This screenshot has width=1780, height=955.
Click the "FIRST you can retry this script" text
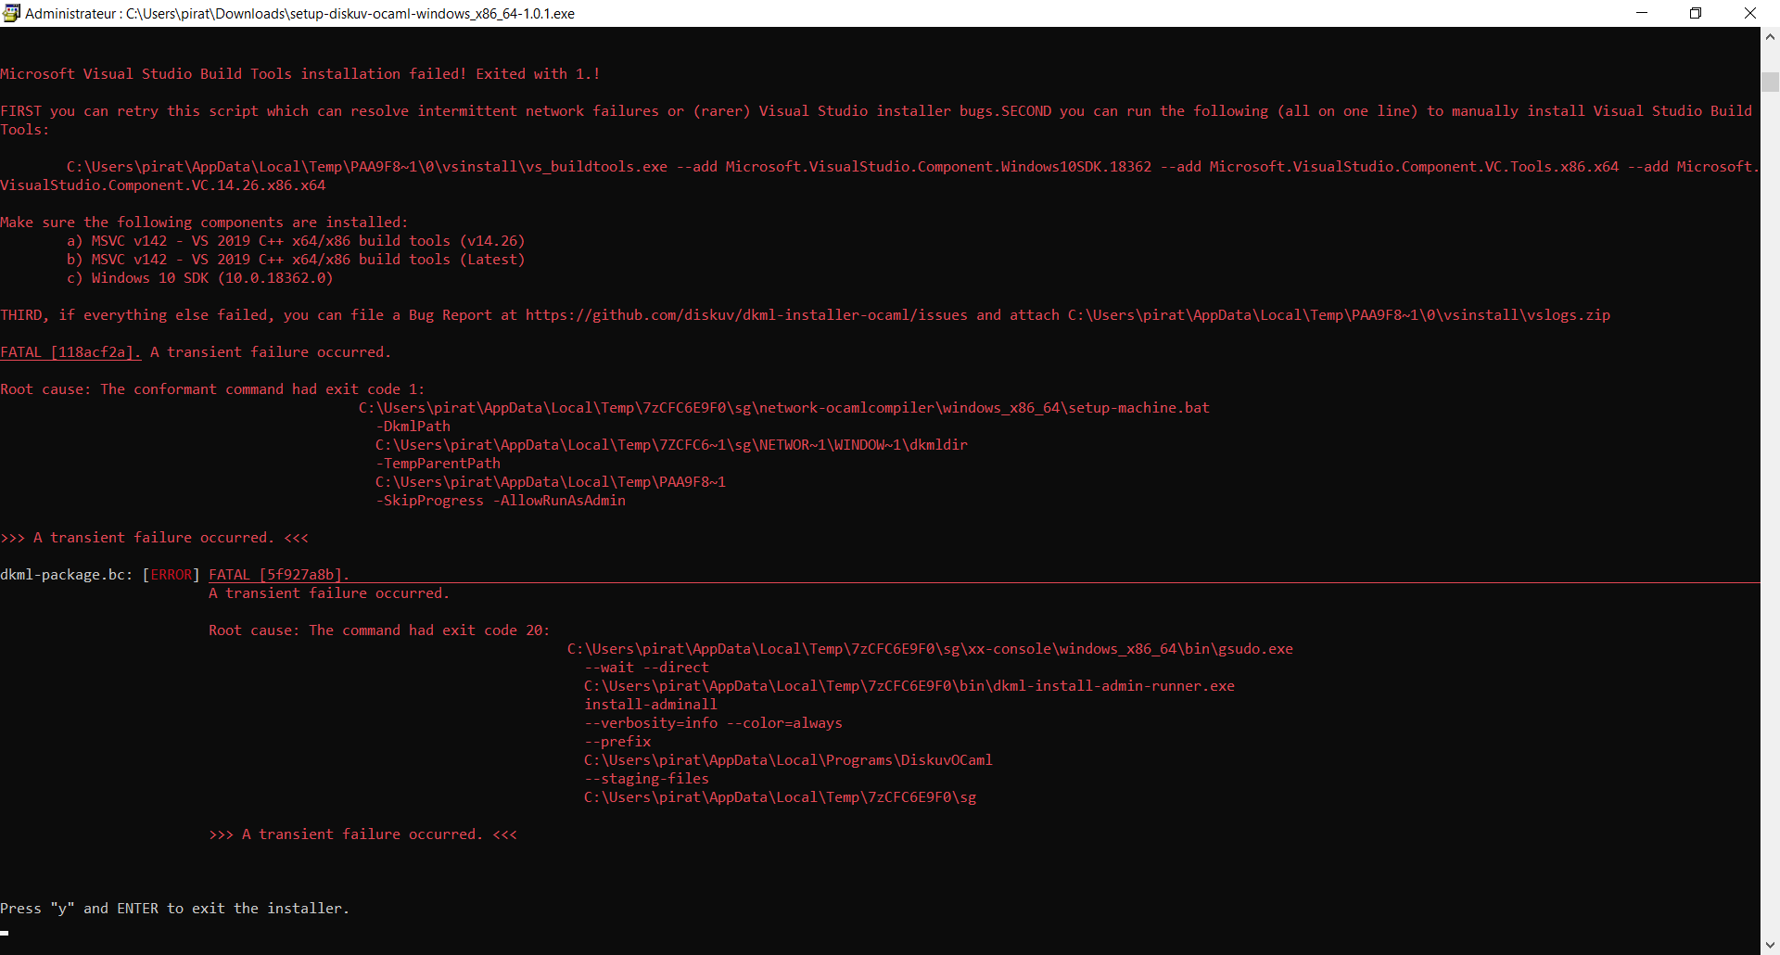pos(154,111)
